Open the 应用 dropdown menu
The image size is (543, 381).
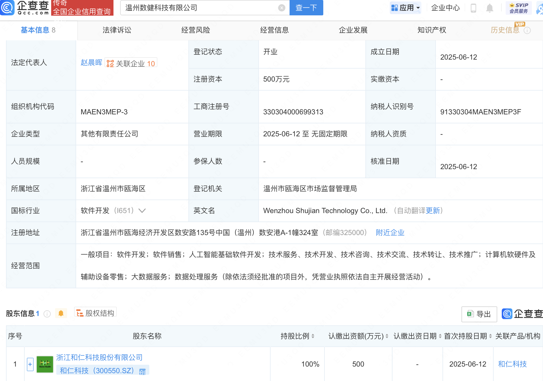click(x=405, y=8)
